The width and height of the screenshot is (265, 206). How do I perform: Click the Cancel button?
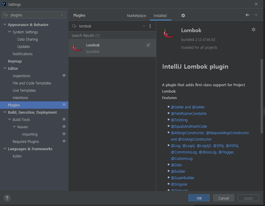(224, 198)
